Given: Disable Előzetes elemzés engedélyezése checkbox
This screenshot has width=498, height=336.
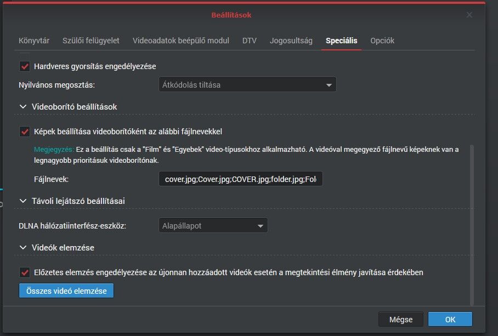Looking at the screenshot, I should (x=25, y=272).
